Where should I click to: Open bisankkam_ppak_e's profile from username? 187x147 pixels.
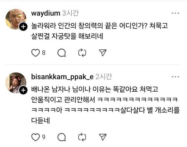pos(62,77)
